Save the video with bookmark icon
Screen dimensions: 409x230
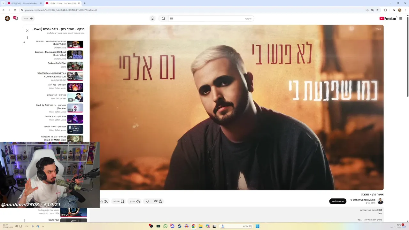pos(119,201)
